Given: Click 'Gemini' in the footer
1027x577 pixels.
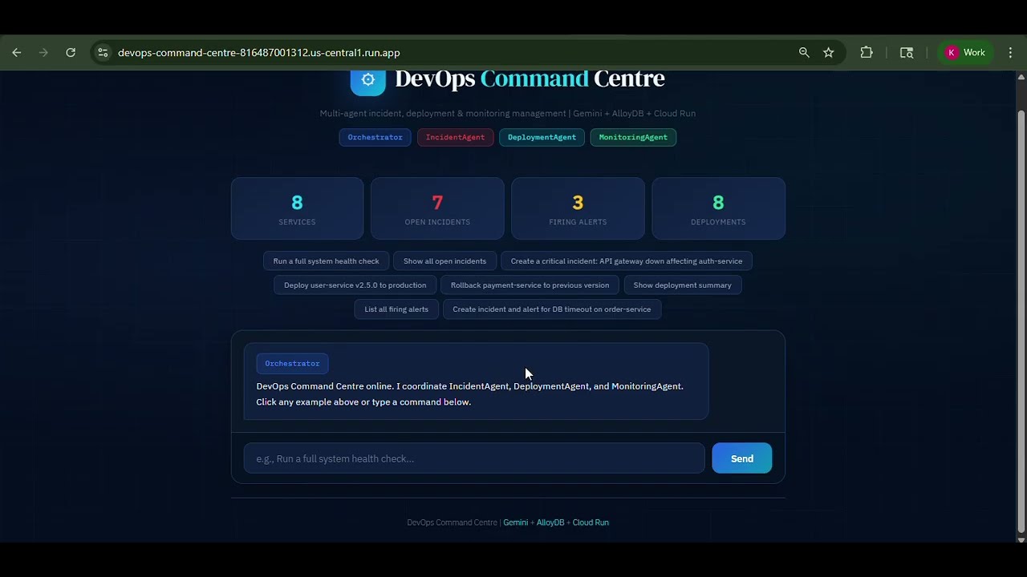Looking at the screenshot, I should click(515, 523).
